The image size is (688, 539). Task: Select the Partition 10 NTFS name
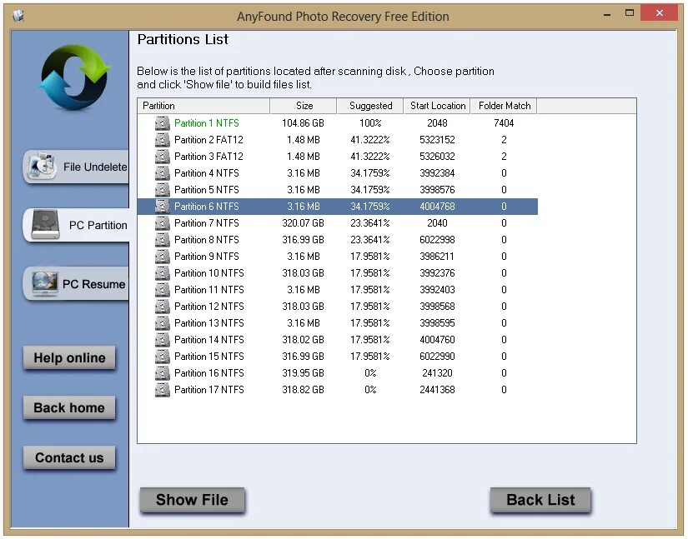point(209,273)
